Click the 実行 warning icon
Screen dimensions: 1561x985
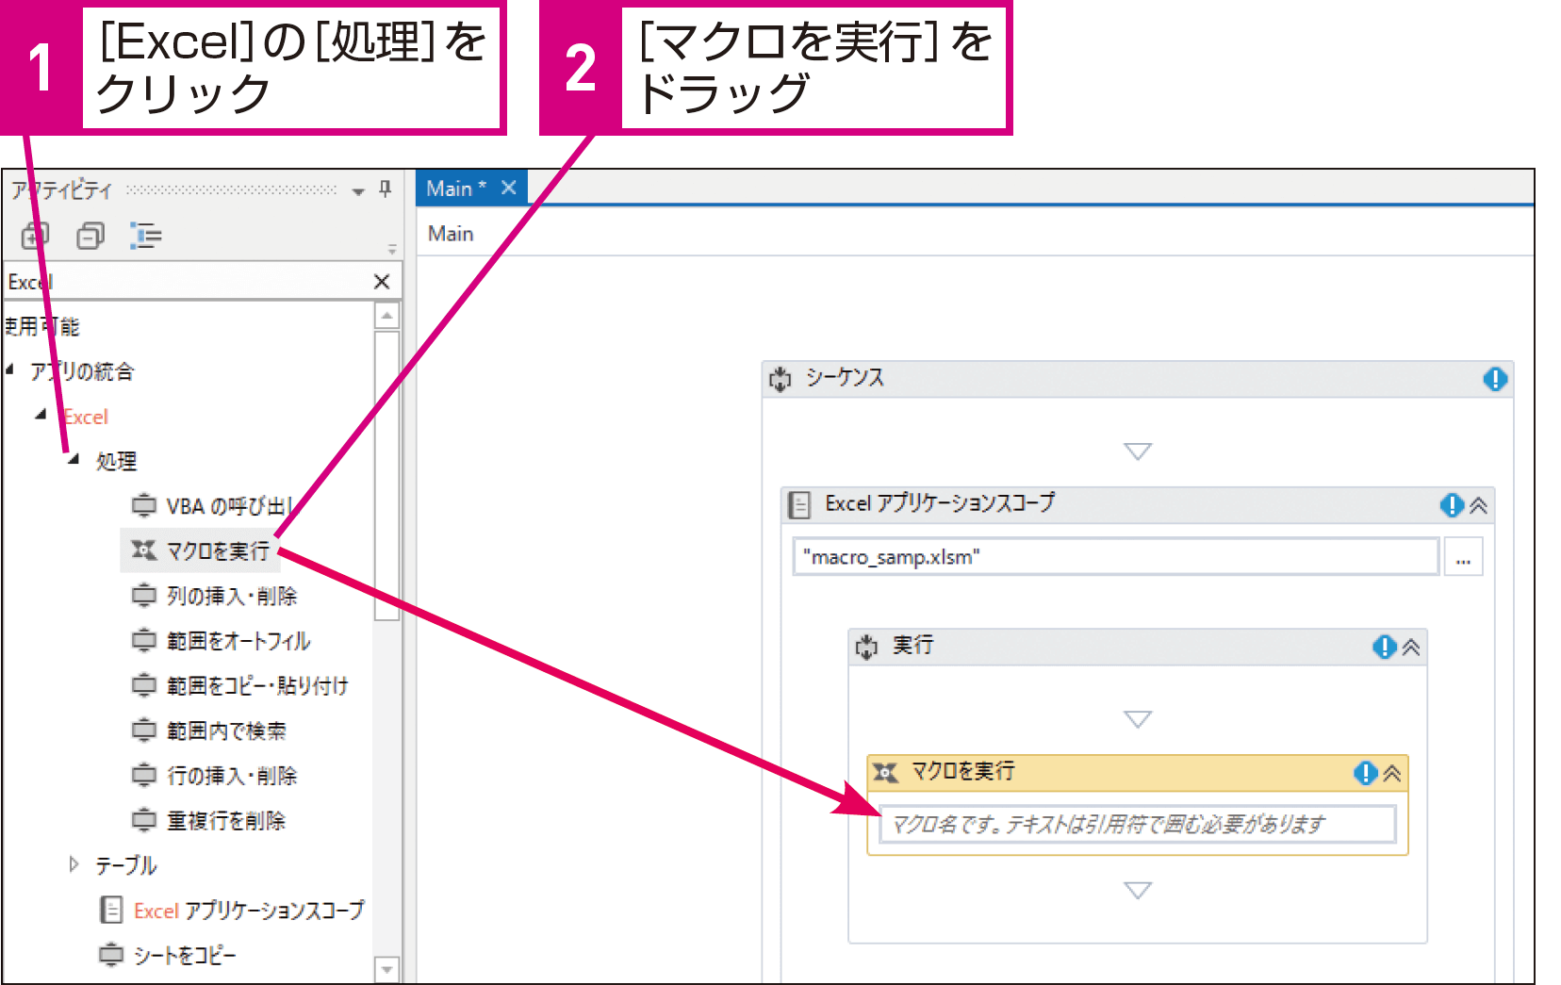coord(1384,647)
